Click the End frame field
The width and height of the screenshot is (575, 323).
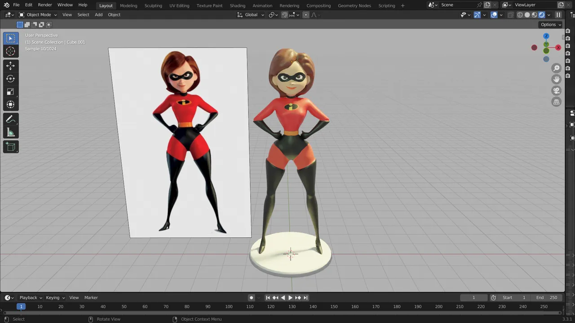(x=546, y=298)
